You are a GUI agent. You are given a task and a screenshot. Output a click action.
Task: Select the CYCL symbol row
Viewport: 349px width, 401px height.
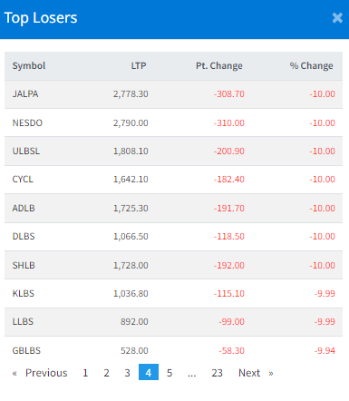[x=173, y=180]
